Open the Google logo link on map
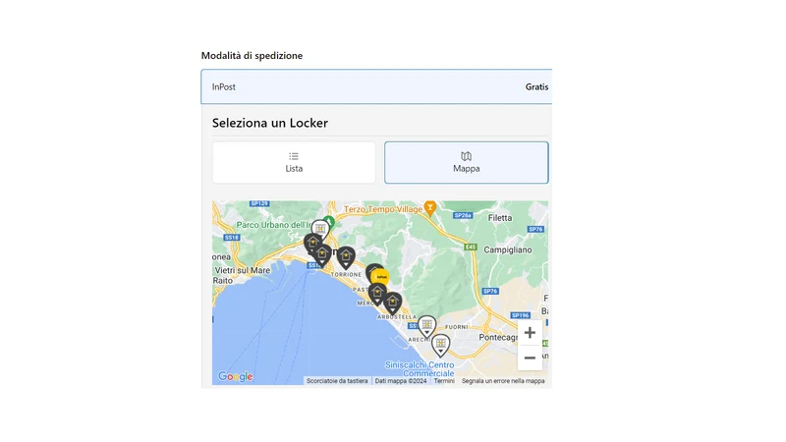The image size is (786, 442). click(236, 376)
